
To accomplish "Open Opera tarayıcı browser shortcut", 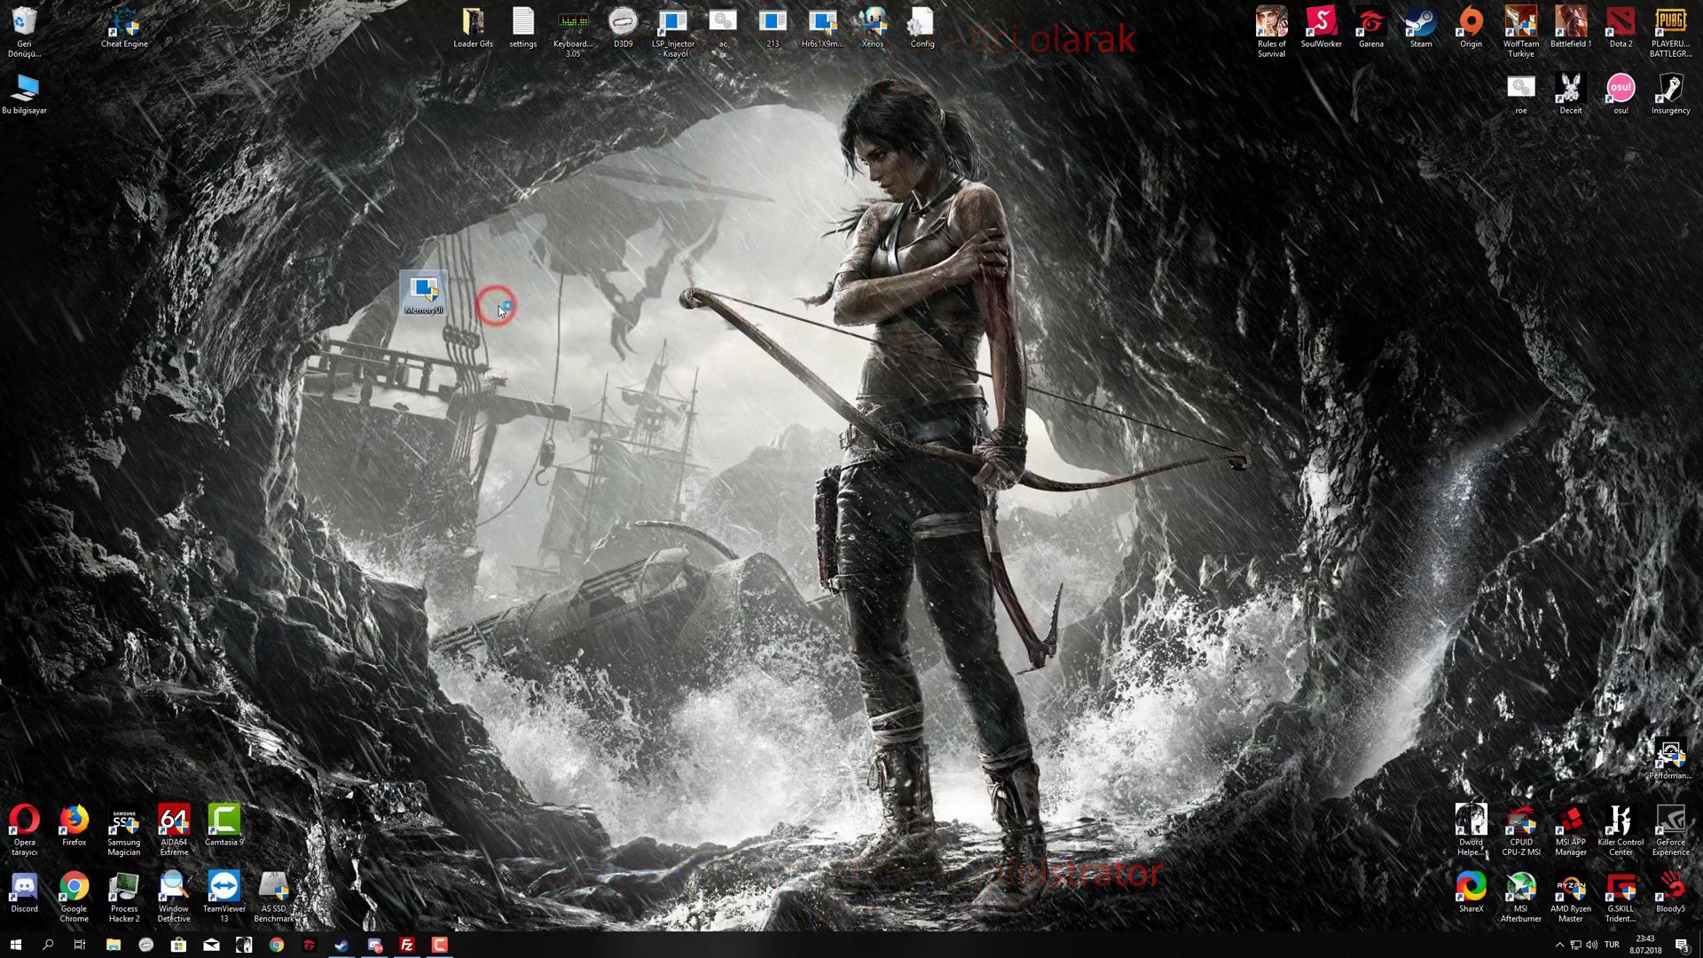I will click(25, 831).
